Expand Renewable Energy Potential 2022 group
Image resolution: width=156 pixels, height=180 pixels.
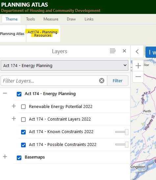(14, 106)
